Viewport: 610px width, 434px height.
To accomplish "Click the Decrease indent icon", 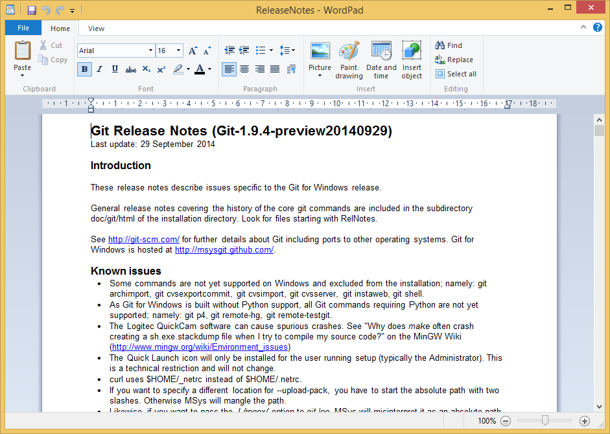I will pyautogui.click(x=229, y=50).
